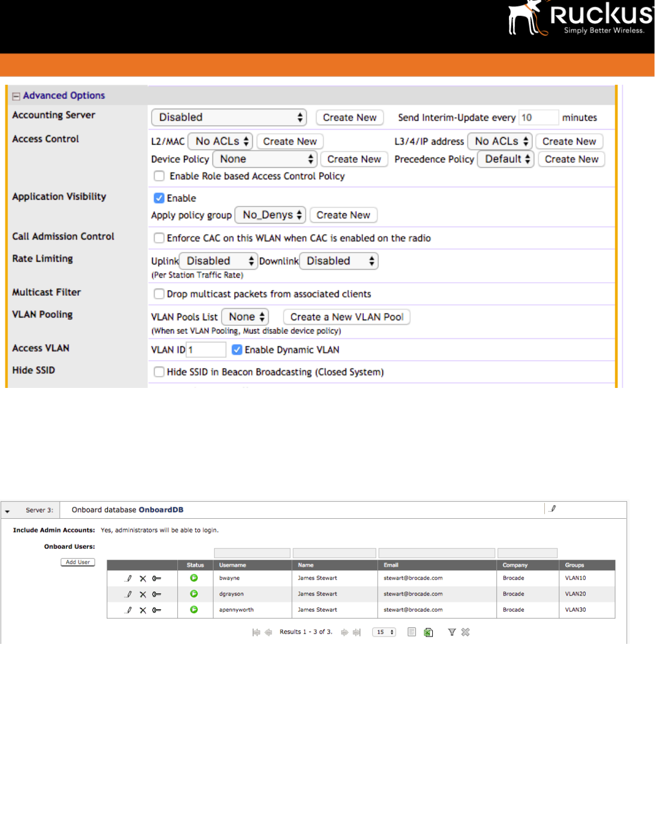The image size is (655, 835).
Task: Collapse Server 3 row with arrow
Action: [7, 511]
